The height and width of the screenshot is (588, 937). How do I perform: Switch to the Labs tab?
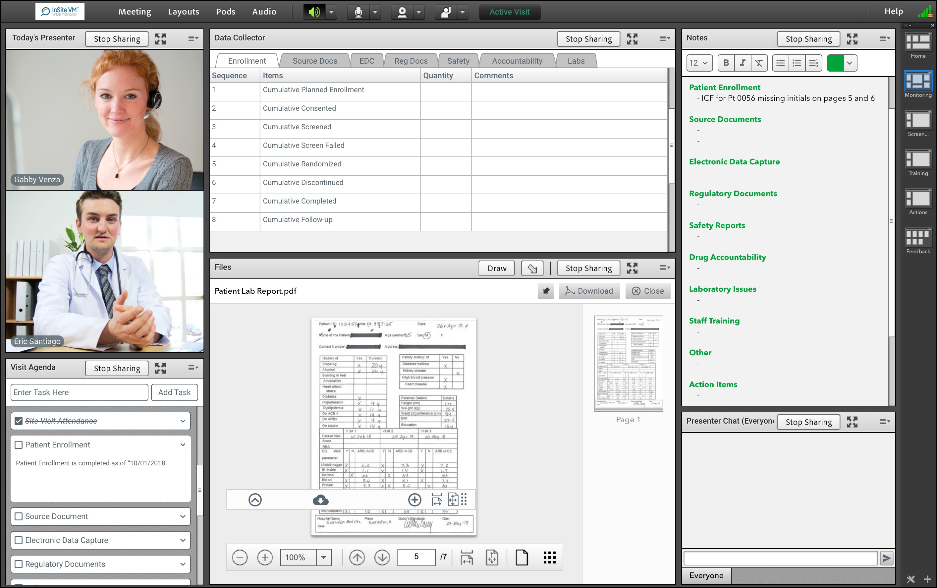(x=576, y=61)
